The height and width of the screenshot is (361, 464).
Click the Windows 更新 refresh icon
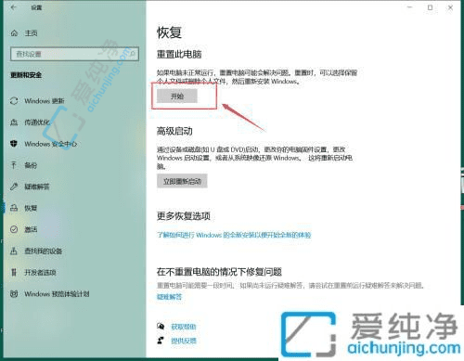14,101
